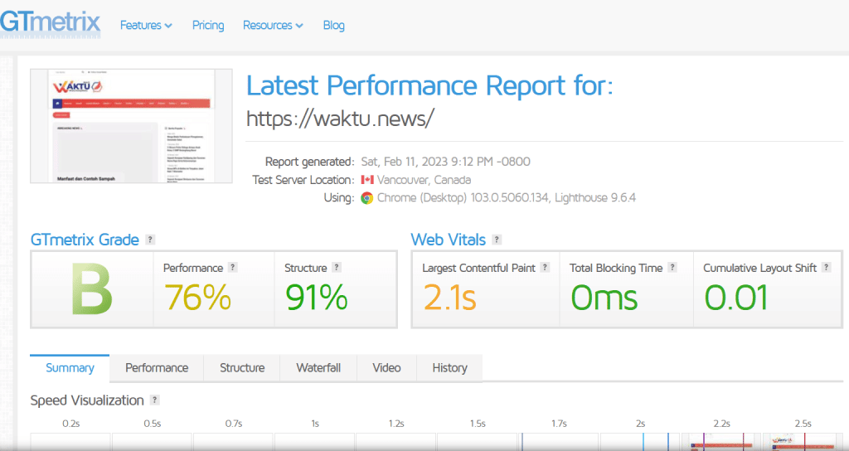Open the History tab

coord(449,368)
